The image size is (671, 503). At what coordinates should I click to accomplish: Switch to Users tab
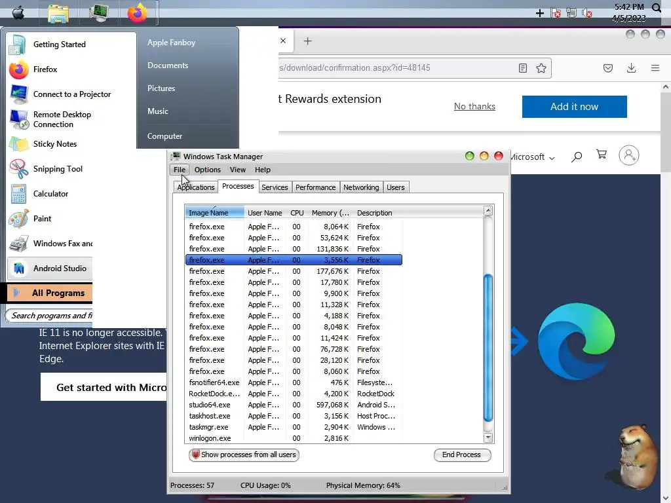point(395,187)
